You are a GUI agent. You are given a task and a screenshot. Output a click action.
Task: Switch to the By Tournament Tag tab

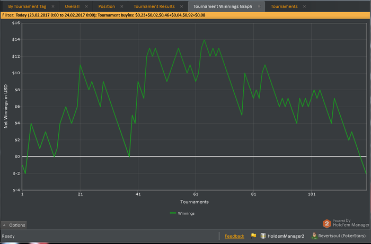(27, 6)
